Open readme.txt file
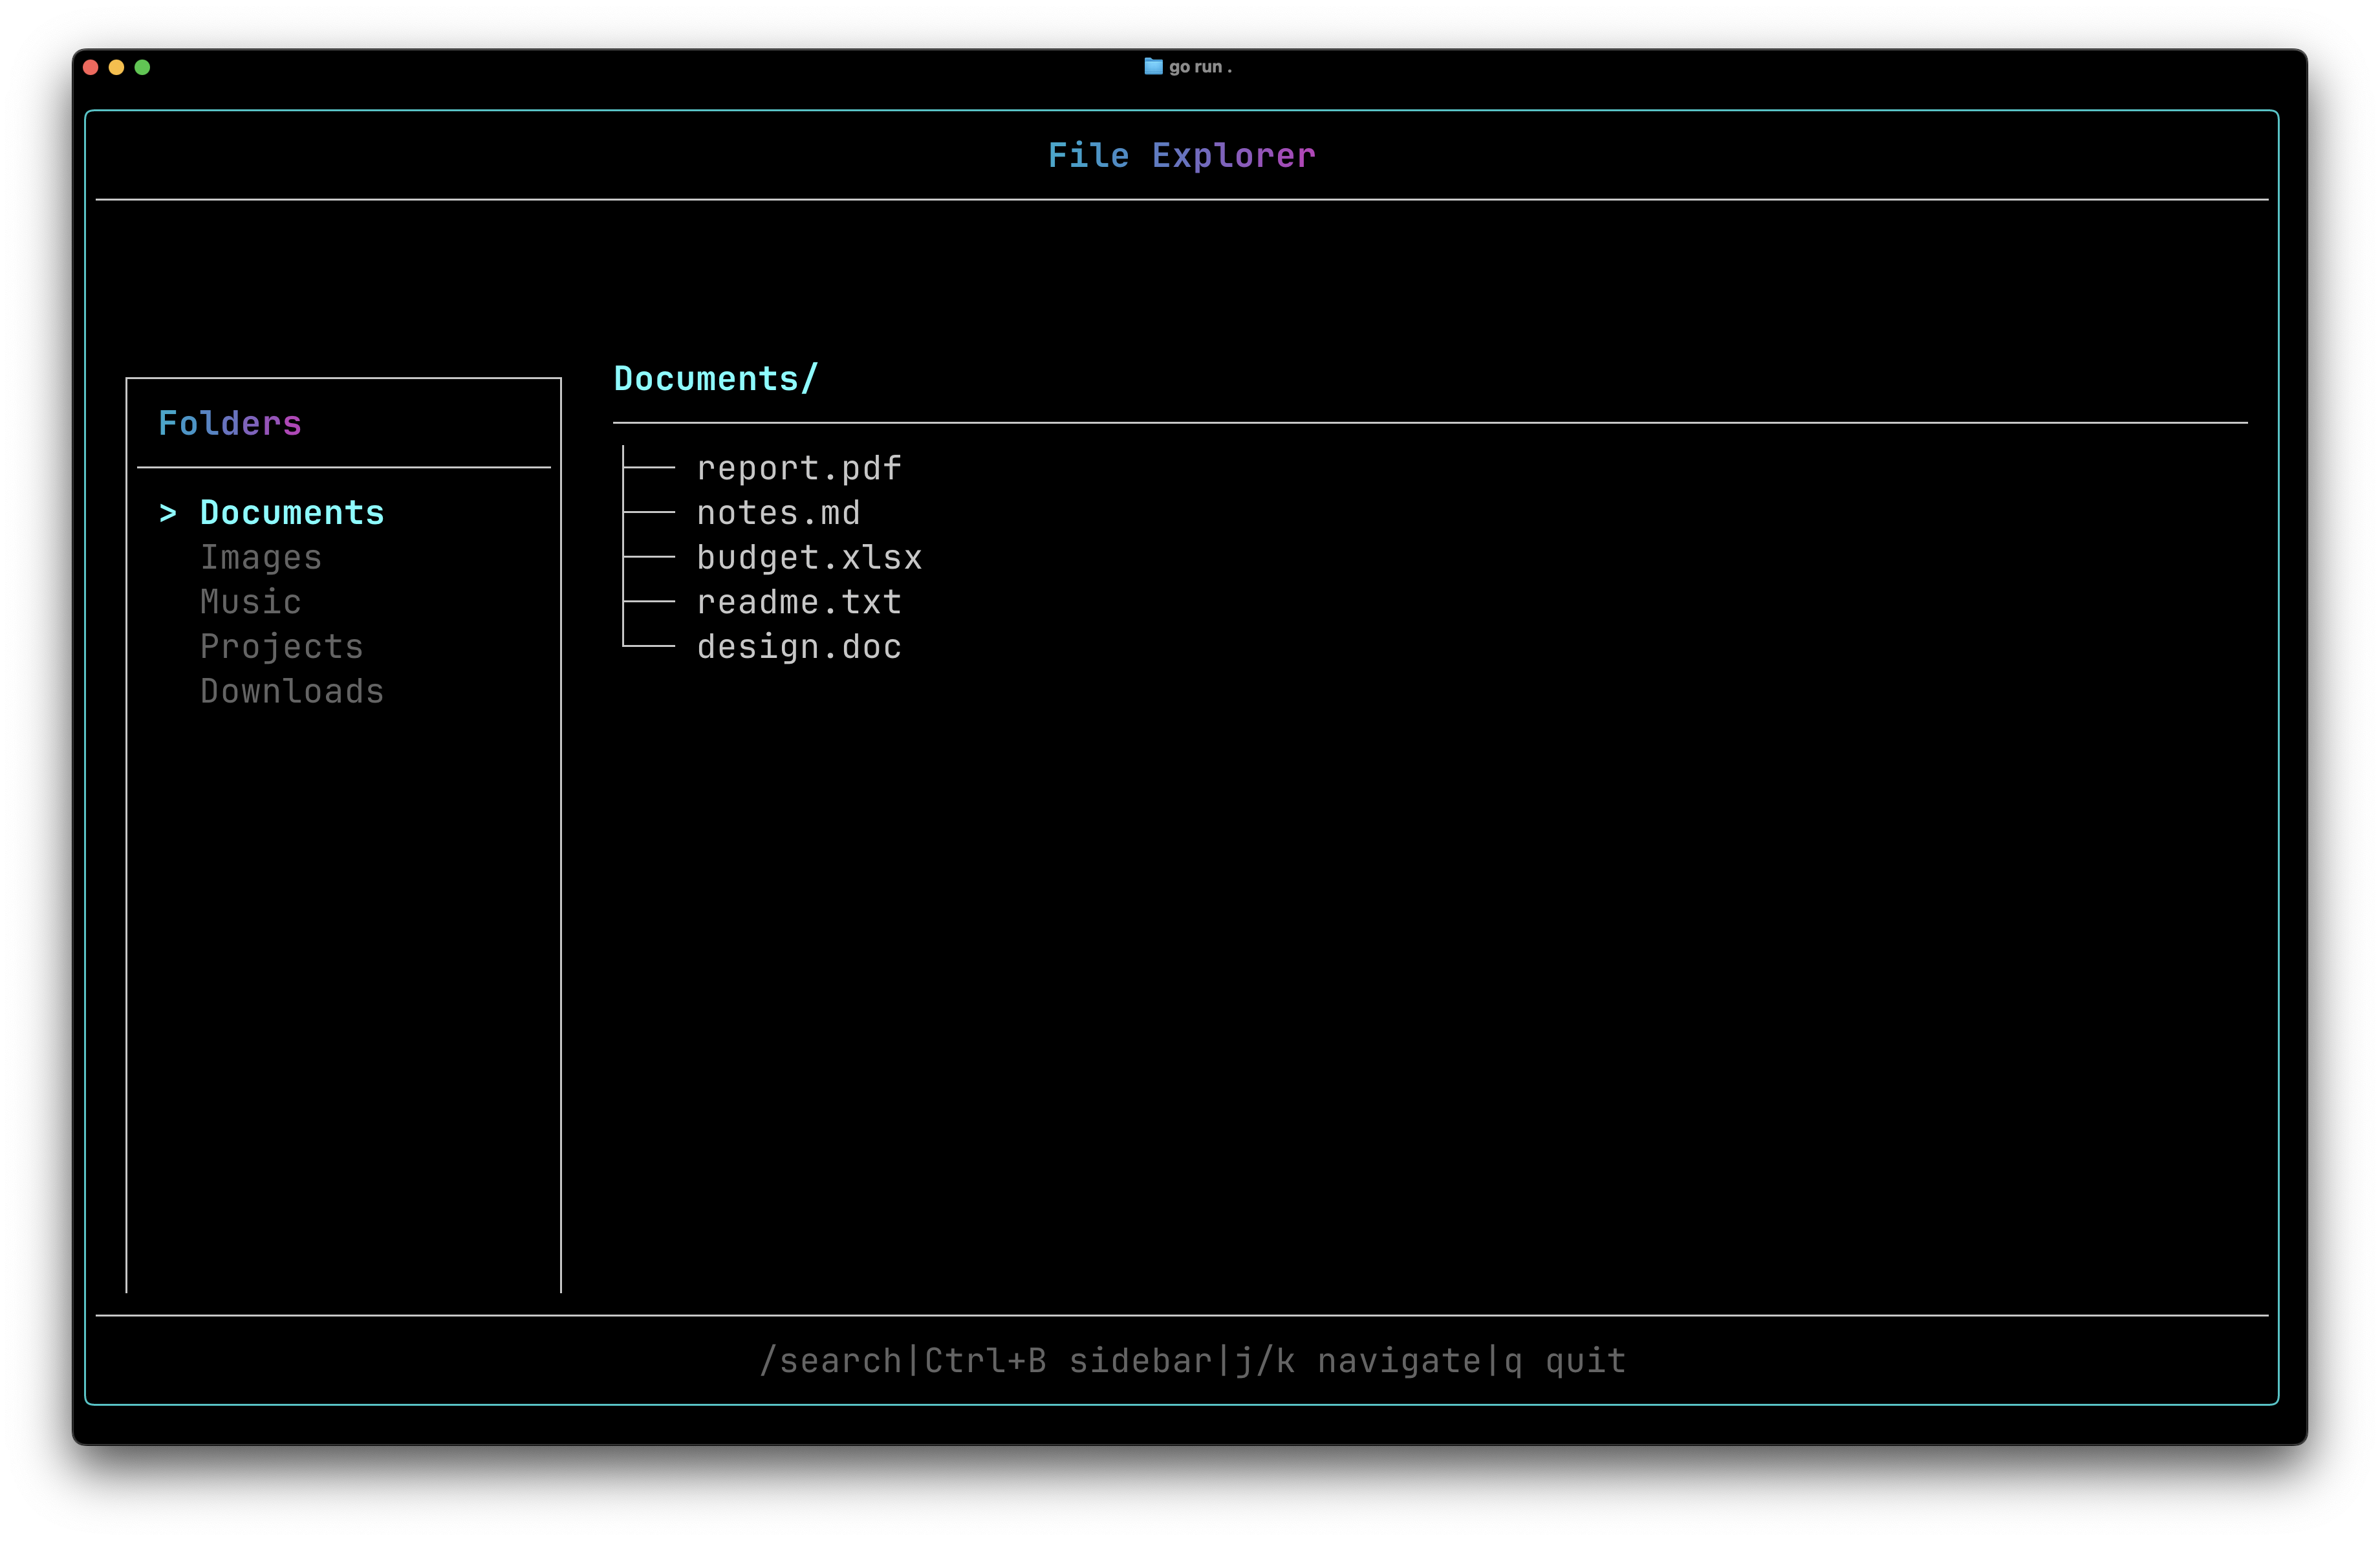Image resolution: width=2380 pixels, height=1541 pixels. (799, 602)
